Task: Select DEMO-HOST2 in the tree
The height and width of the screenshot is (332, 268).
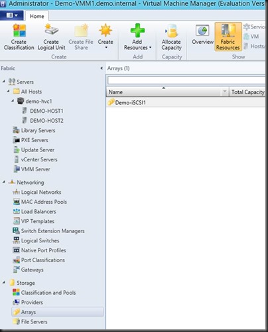Action: pyautogui.click(x=46, y=121)
